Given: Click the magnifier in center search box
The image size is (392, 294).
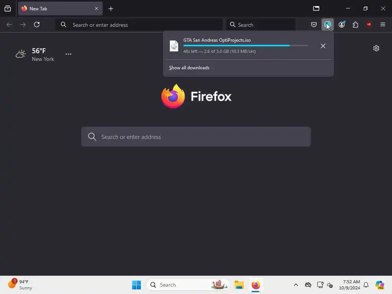Looking at the screenshot, I should [x=92, y=137].
